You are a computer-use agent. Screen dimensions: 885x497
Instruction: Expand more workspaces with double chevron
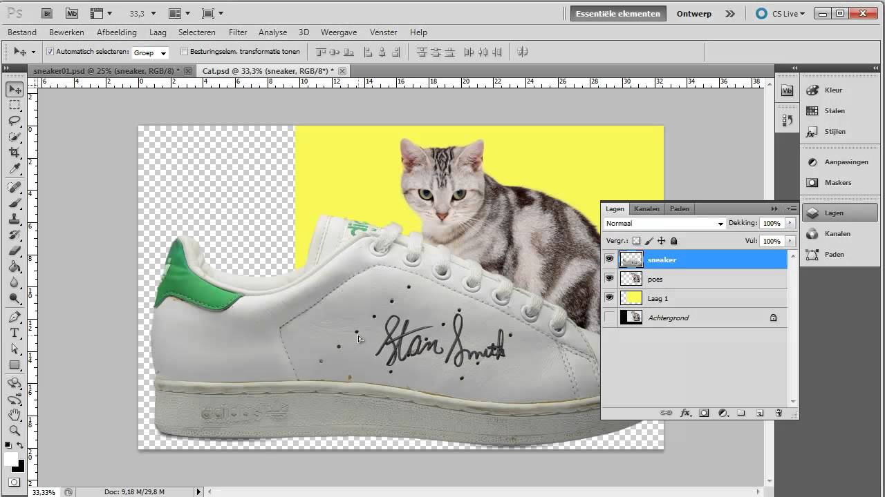(730, 14)
